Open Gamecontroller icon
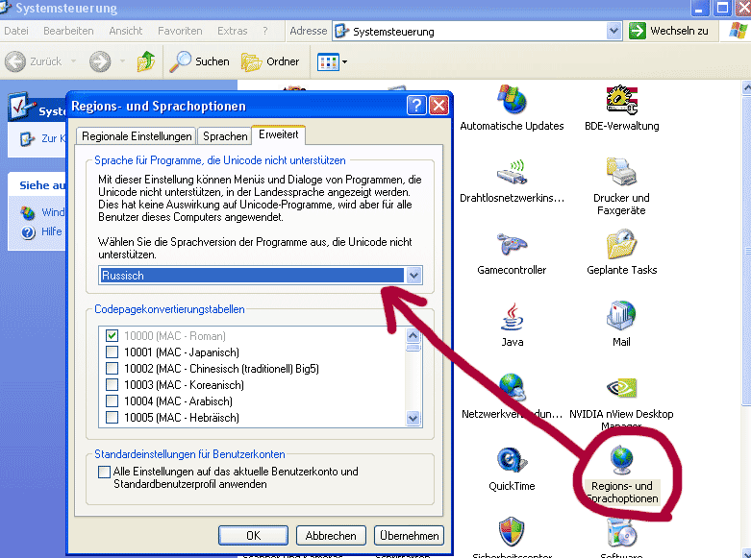The image size is (751, 558). [x=512, y=244]
